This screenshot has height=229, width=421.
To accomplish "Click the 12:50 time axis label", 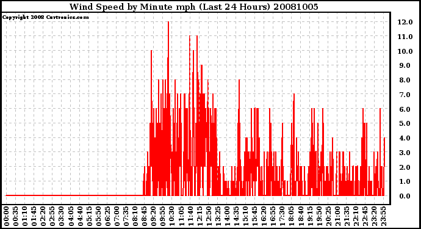I will tap(209, 216).
